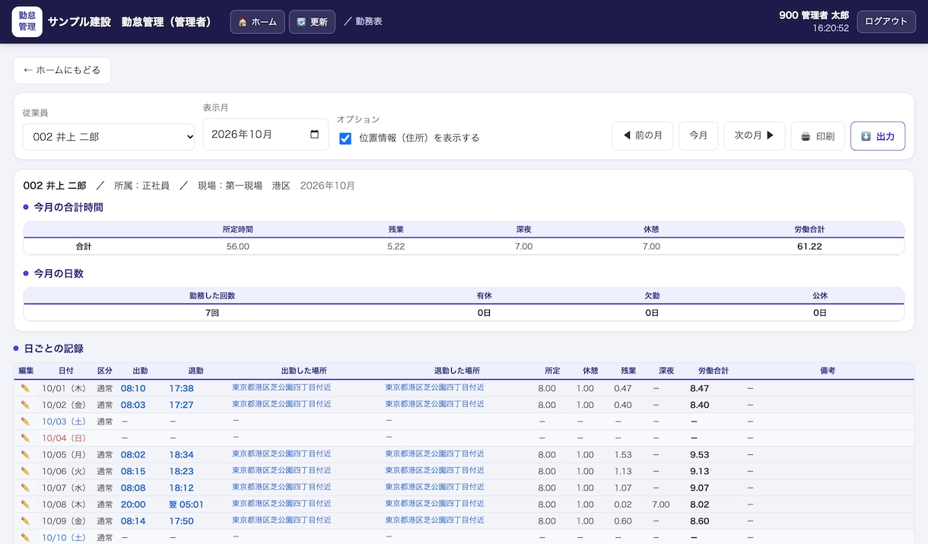928x544 pixels.
Task: Open the 10/07 退勤 time 18:12
Action: (x=181, y=488)
